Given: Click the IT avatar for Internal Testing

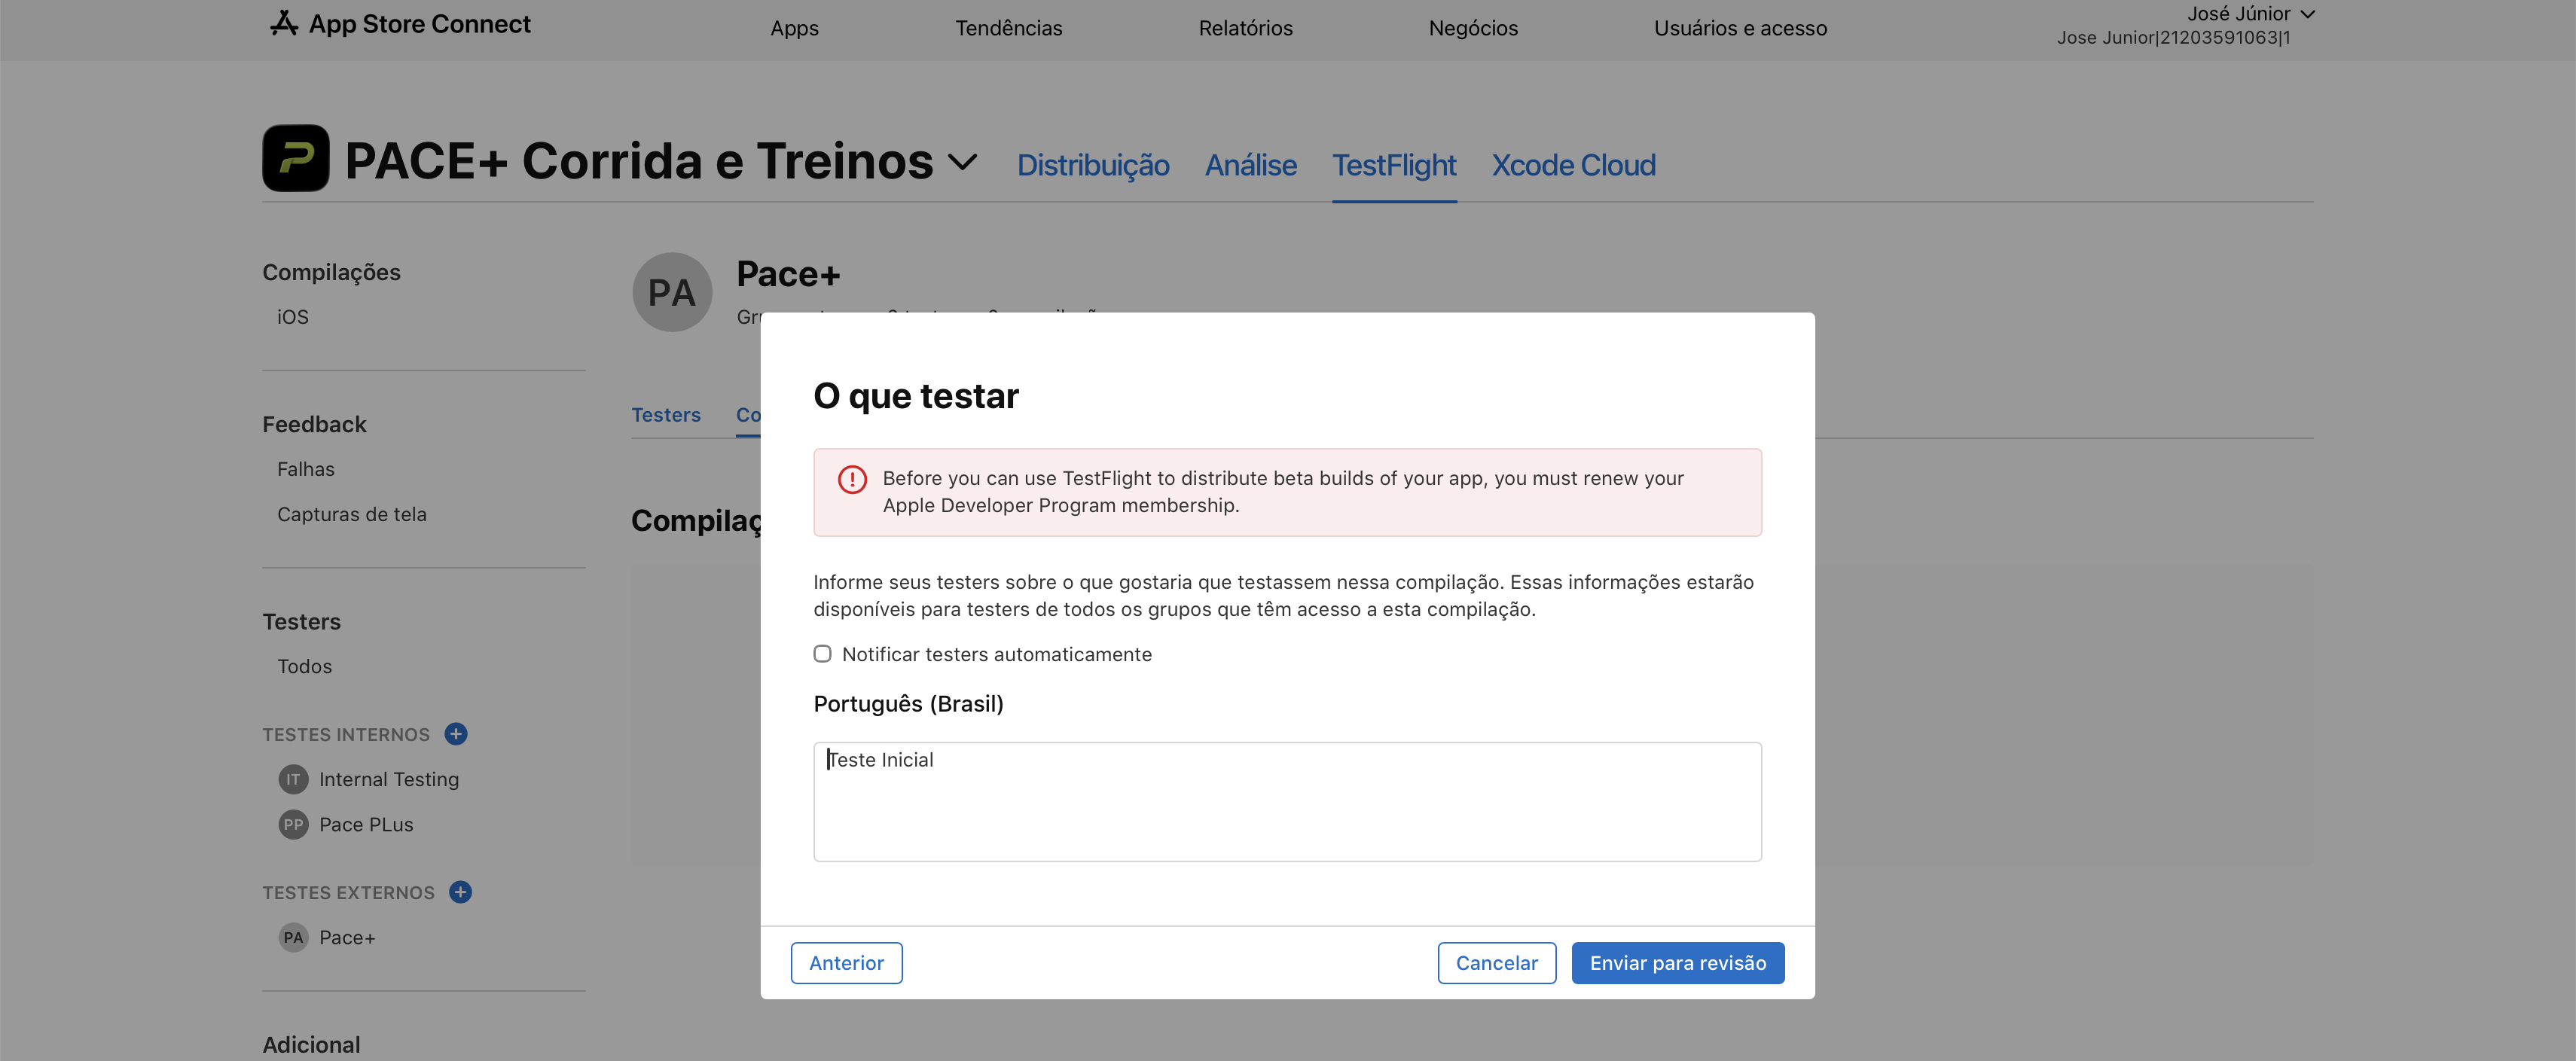Looking at the screenshot, I should (293, 779).
